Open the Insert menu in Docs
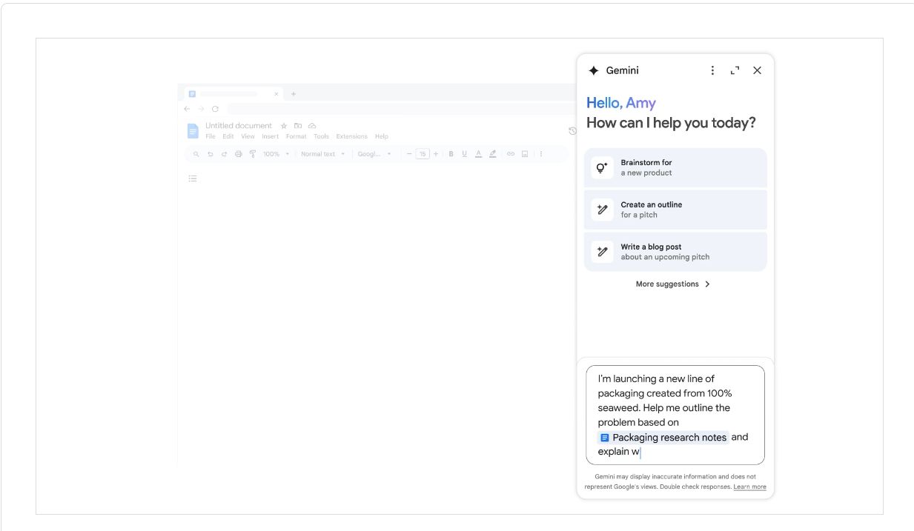The height and width of the screenshot is (531, 914). click(271, 136)
